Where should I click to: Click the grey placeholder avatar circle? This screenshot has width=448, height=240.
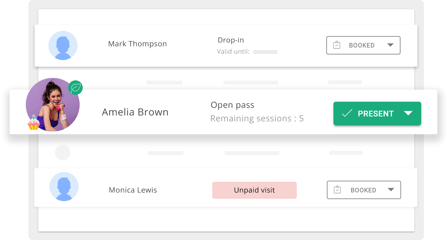(63, 153)
